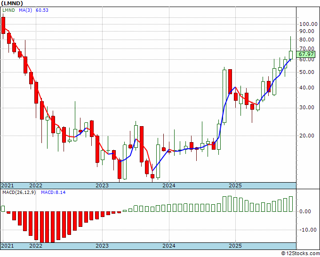The image size is (320, 257).
Task: Click the current price tag 67.97
Action: pyautogui.click(x=306, y=54)
